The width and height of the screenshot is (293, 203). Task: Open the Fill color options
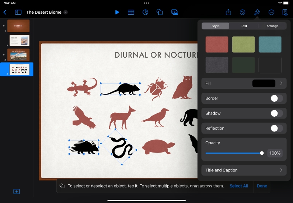coord(244,83)
